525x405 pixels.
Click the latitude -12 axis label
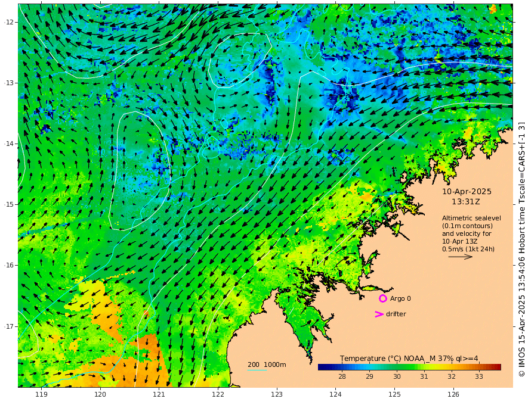[9, 22]
